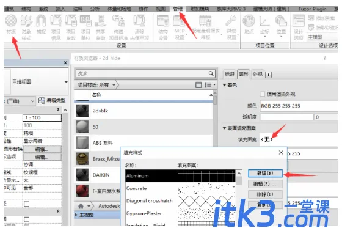Image resolution: width=342 pixels, height=228 pixels.
Task: Click the 编辑类型 edit type button
Action: click(52, 100)
